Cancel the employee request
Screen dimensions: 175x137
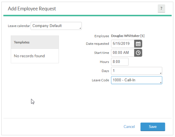129,127
